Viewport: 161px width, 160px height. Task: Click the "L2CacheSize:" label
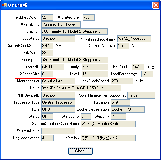point(29,74)
